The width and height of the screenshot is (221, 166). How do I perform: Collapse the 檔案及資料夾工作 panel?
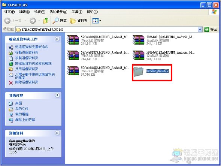tap(57, 39)
